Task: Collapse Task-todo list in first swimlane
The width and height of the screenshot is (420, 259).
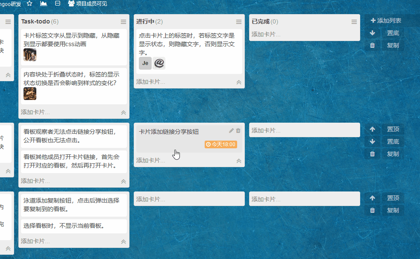Action: tap(123, 112)
